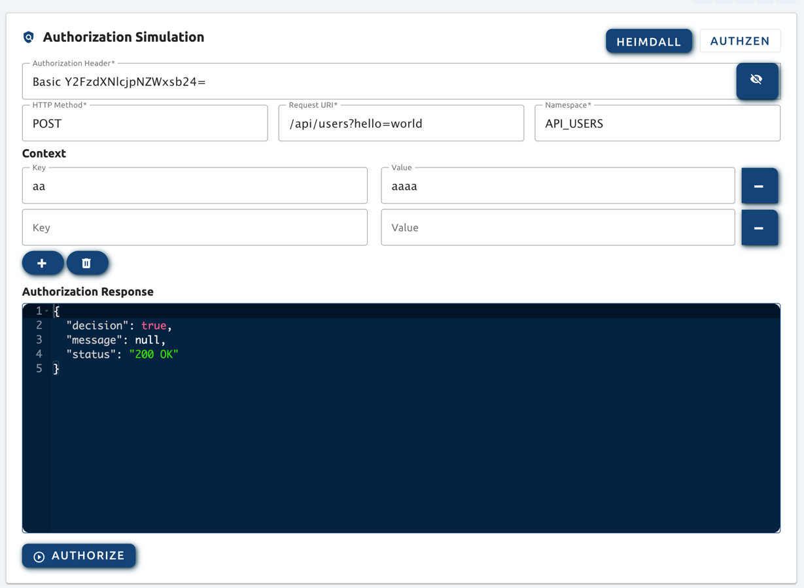
Task: Click the context Value field containing aaaa
Action: pos(558,186)
